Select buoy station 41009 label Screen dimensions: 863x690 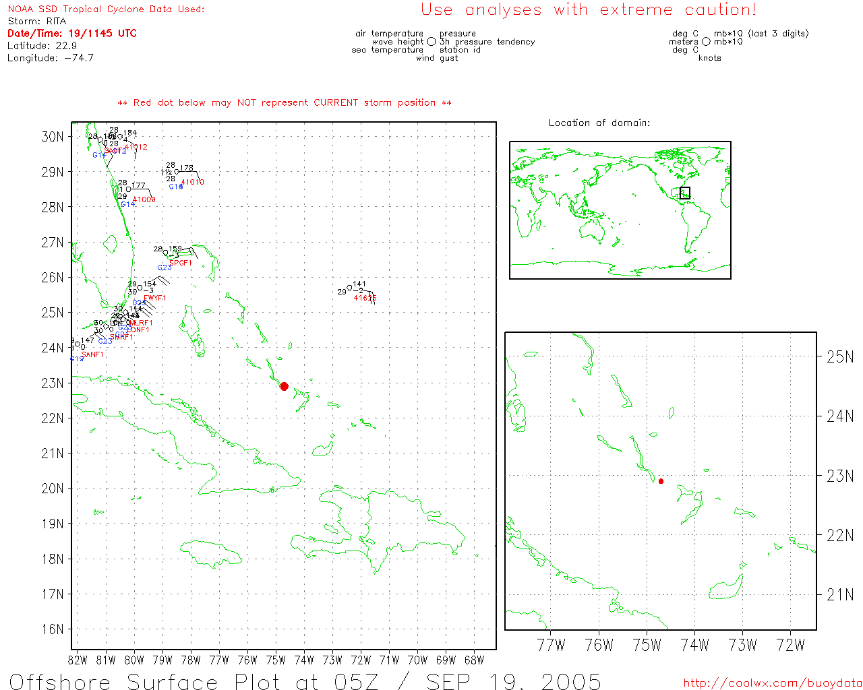144,199
